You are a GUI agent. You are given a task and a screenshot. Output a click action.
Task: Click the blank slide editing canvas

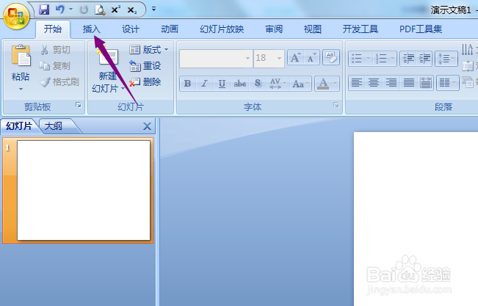416,219
